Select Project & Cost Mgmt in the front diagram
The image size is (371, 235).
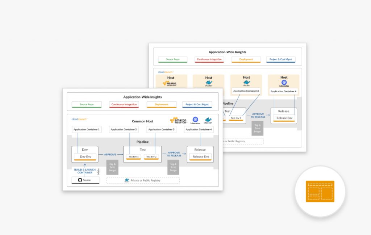(197, 105)
